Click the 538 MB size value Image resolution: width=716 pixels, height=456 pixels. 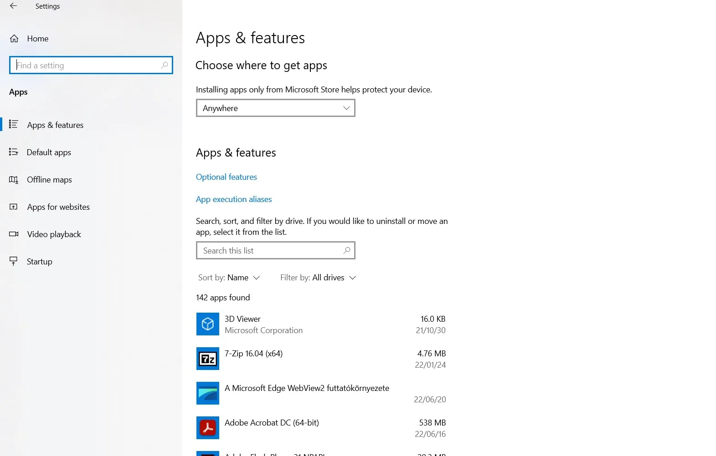[432, 423]
